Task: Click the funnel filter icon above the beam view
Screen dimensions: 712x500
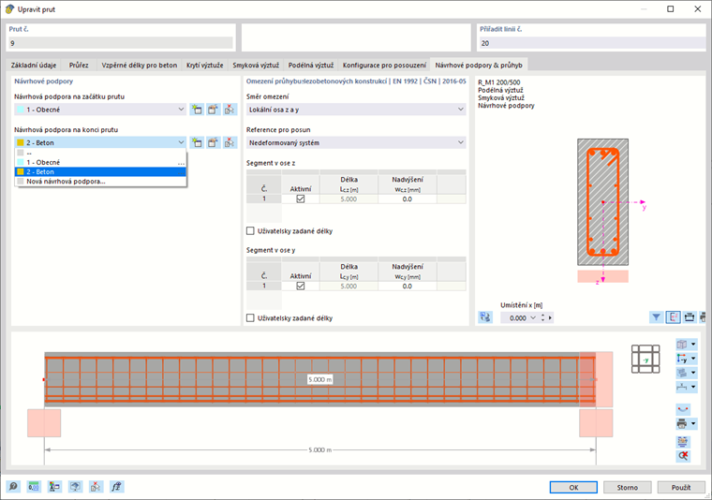Action: [656, 317]
